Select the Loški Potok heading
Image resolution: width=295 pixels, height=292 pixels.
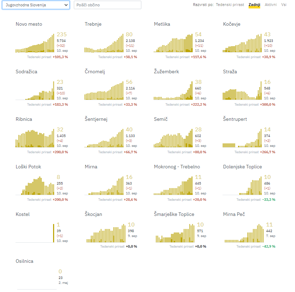click(28, 167)
